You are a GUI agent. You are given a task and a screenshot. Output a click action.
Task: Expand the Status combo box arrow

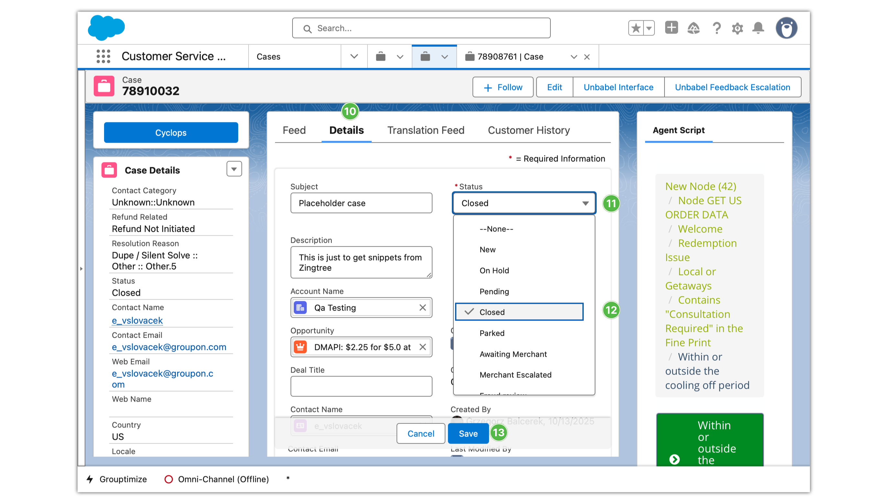(585, 203)
